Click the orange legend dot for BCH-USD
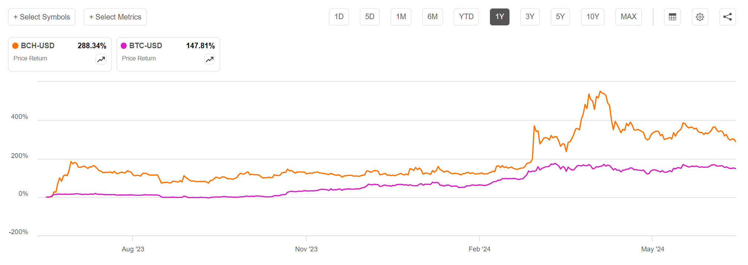748x265 pixels. pos(15,46)
